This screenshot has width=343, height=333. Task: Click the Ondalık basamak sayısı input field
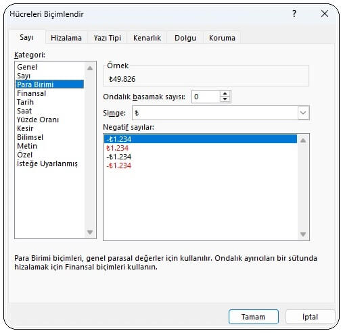point(206,97)
